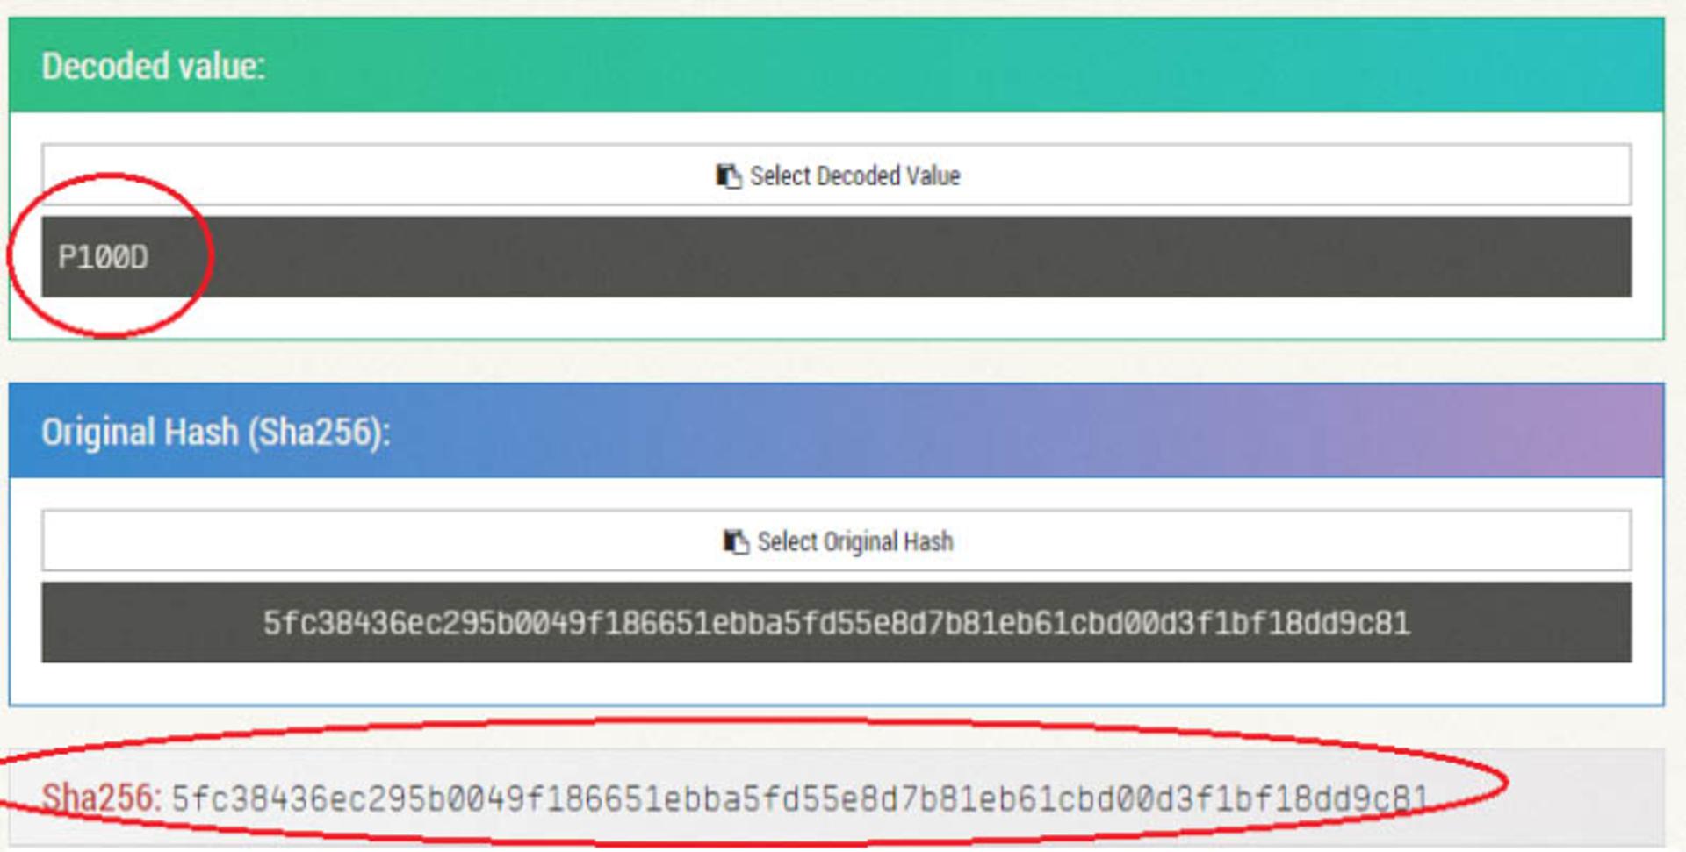1686x852 pixels.
Task: Click the original hash string in dark box
Action: (836, 623)
